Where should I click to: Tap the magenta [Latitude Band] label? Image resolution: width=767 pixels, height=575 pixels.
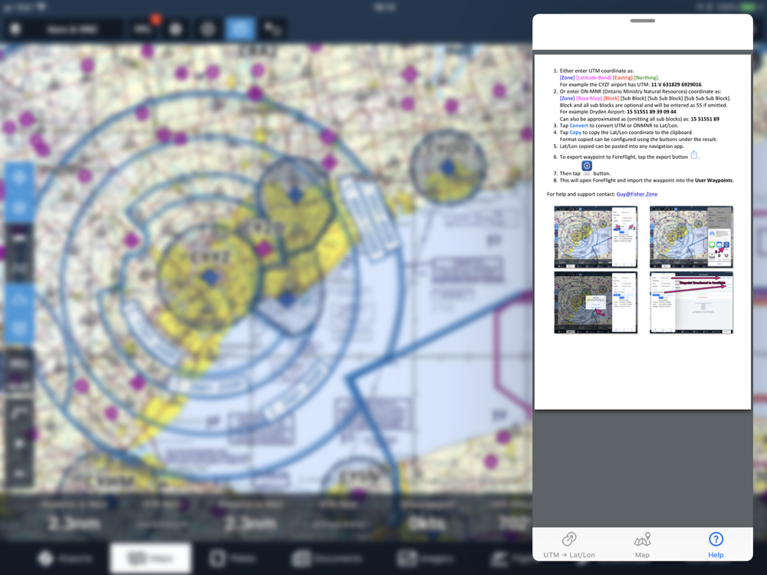(x=594, y=77)
